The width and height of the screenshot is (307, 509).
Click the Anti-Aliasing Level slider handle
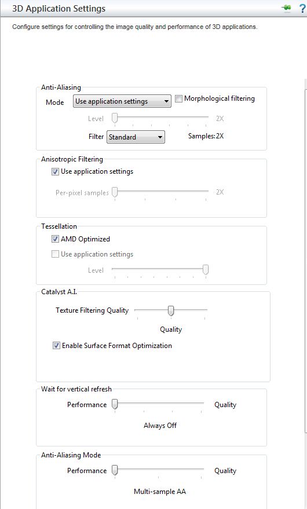115,118
